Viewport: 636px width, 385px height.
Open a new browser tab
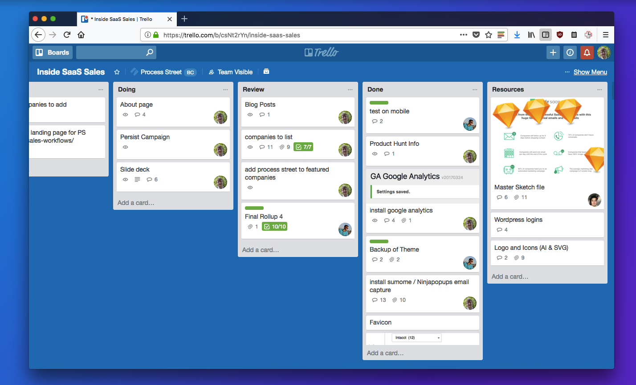[184, 19]
